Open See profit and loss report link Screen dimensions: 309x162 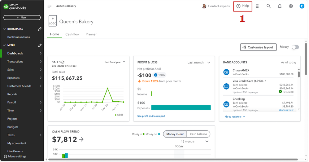click(151, 116)
